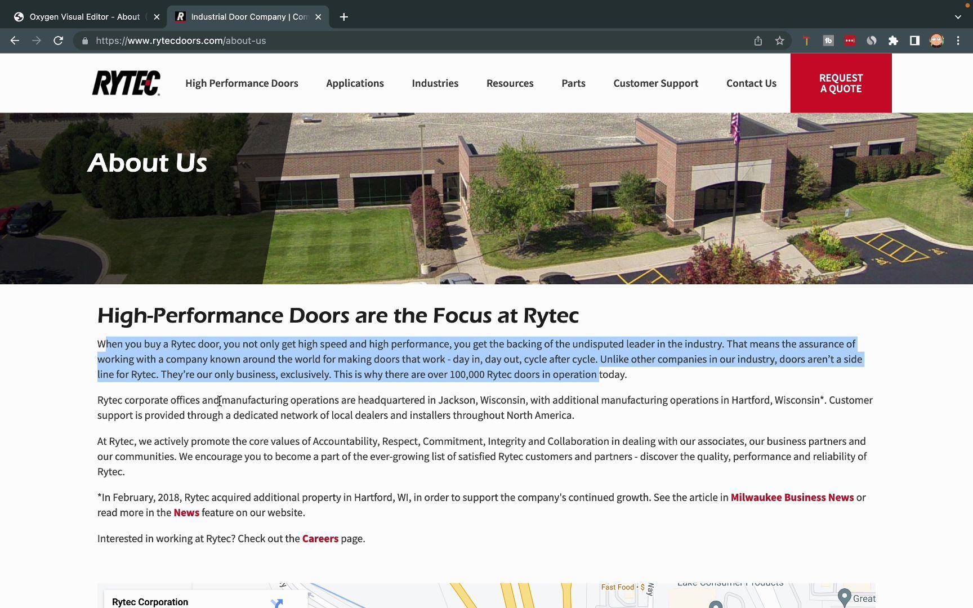Open the Extensions puzzle piece menu
This screenshot has height=608, width=973.
point(893,41)
